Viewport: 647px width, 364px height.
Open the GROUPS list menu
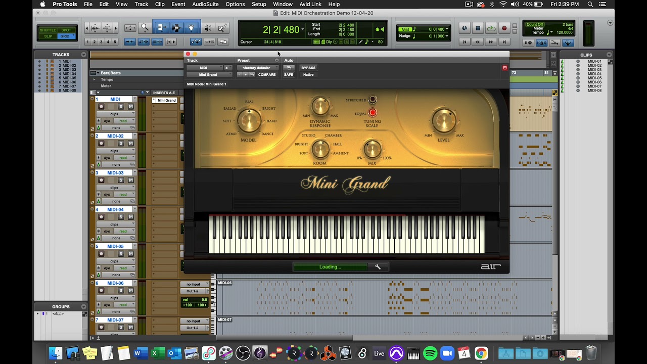(x=83, y=306)
